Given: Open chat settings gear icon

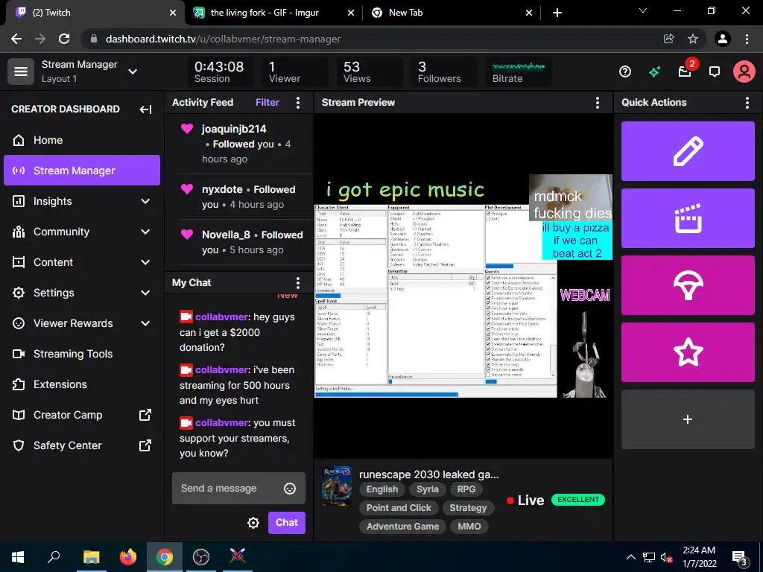Looking at the screenshot, I should coord(253,523).
